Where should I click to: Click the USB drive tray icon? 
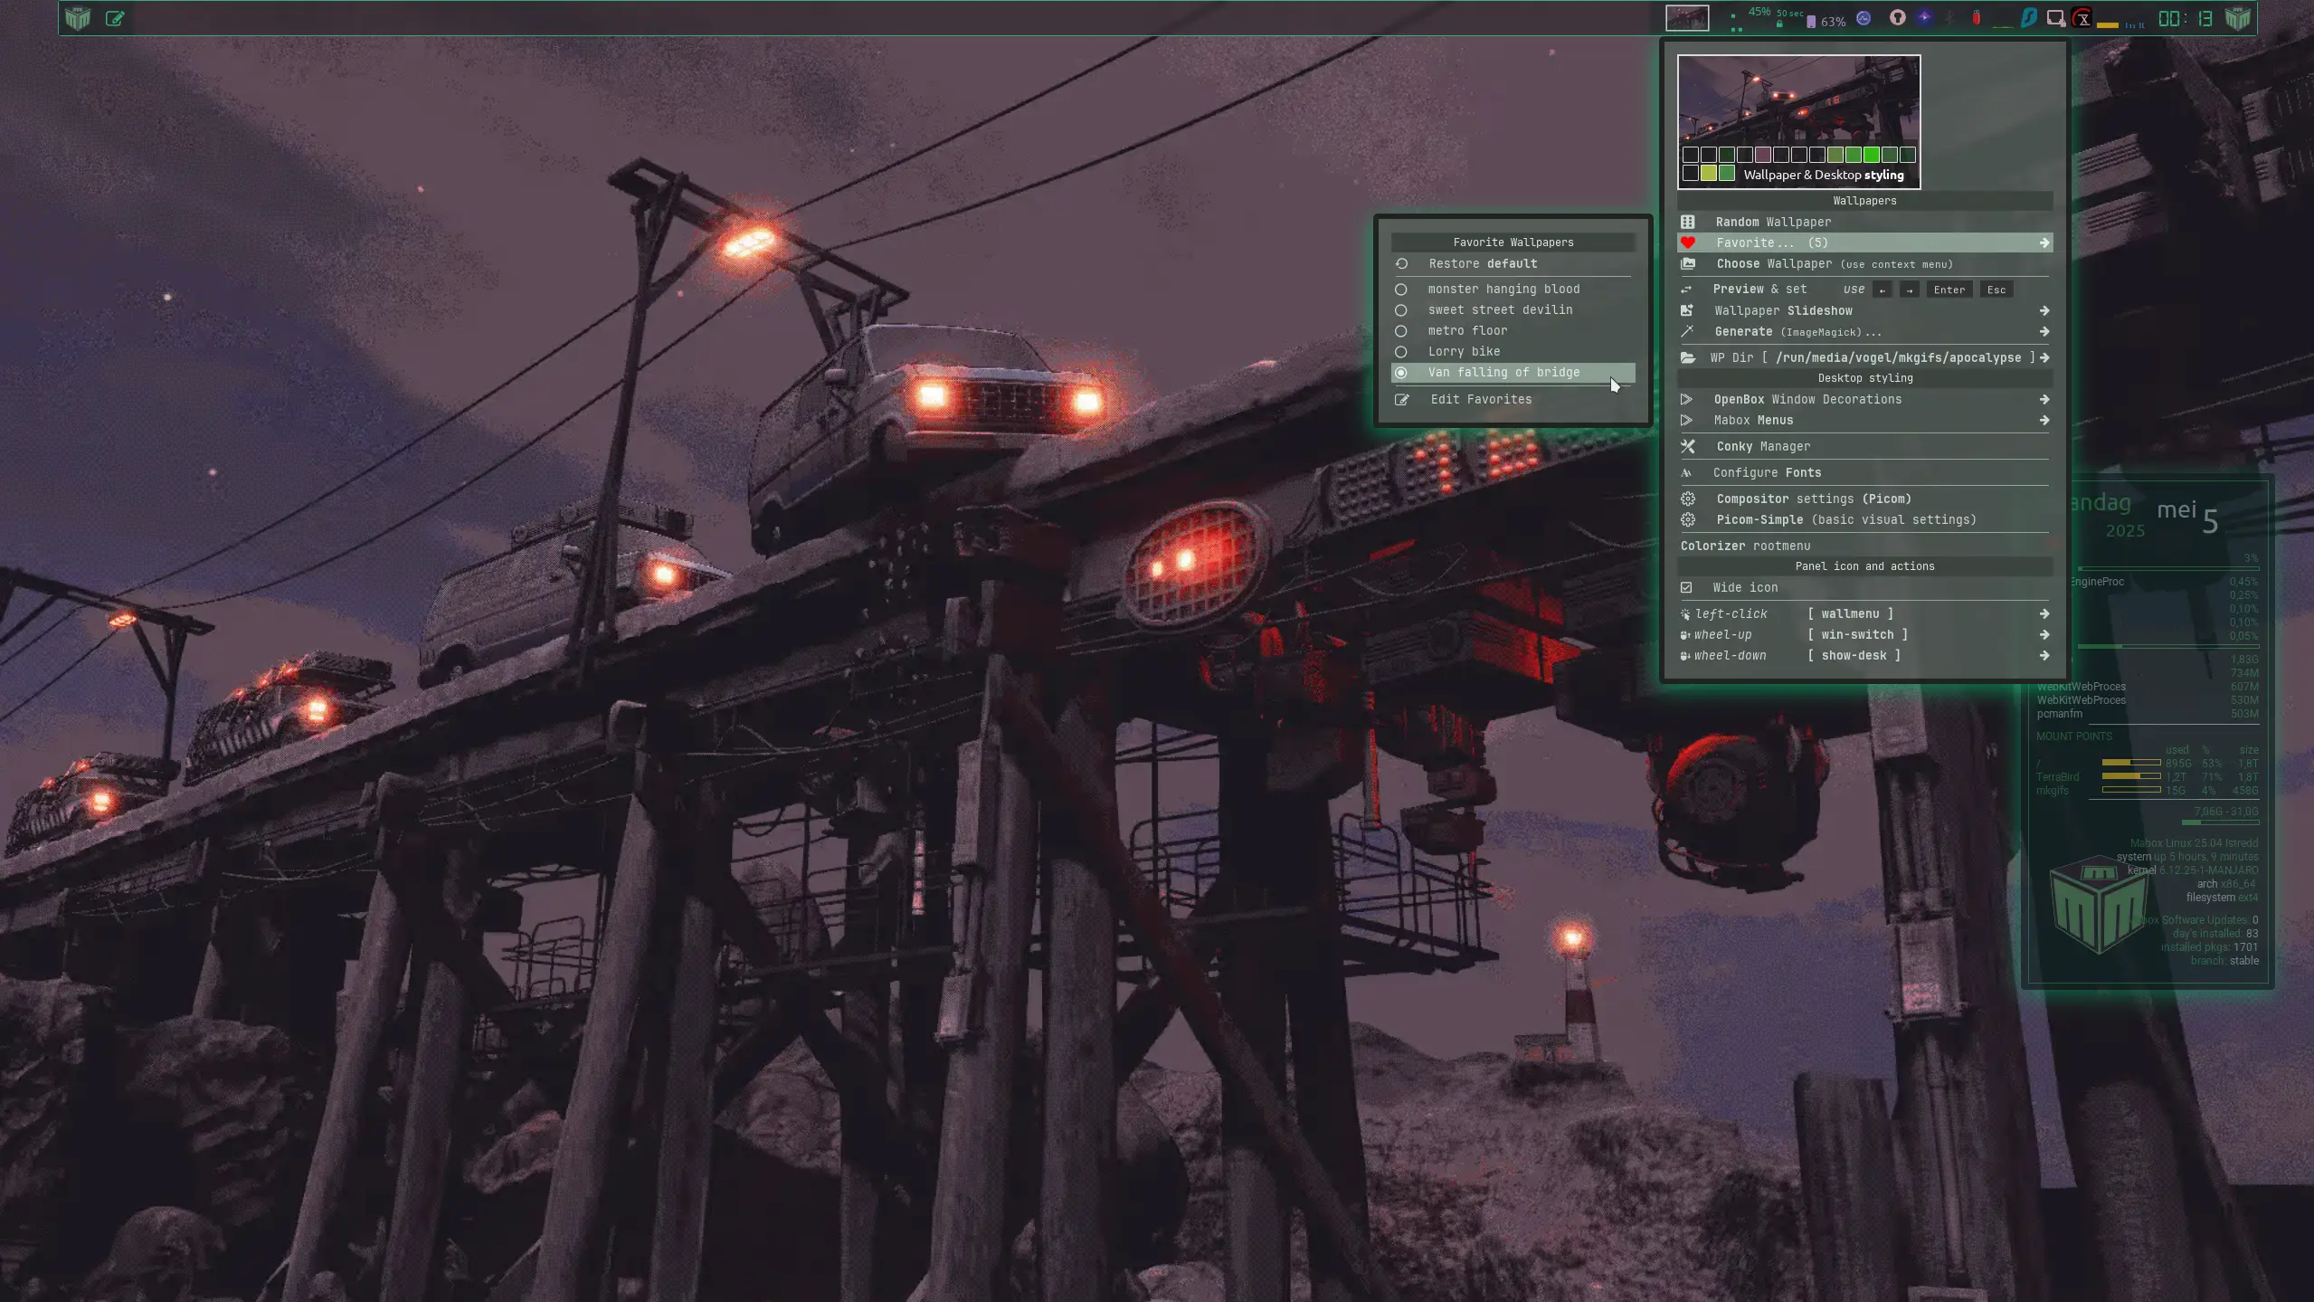pyautogui.click(x=1976, y=18)
